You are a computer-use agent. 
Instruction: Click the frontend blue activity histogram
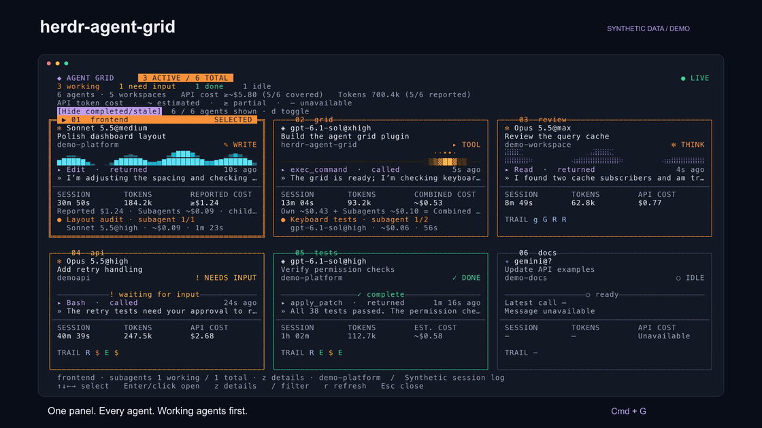coord(157,158)
